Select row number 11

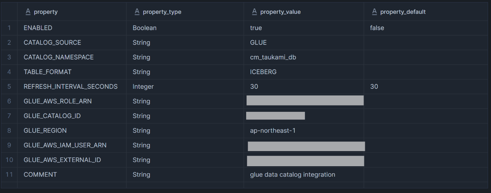click(9, 175)
